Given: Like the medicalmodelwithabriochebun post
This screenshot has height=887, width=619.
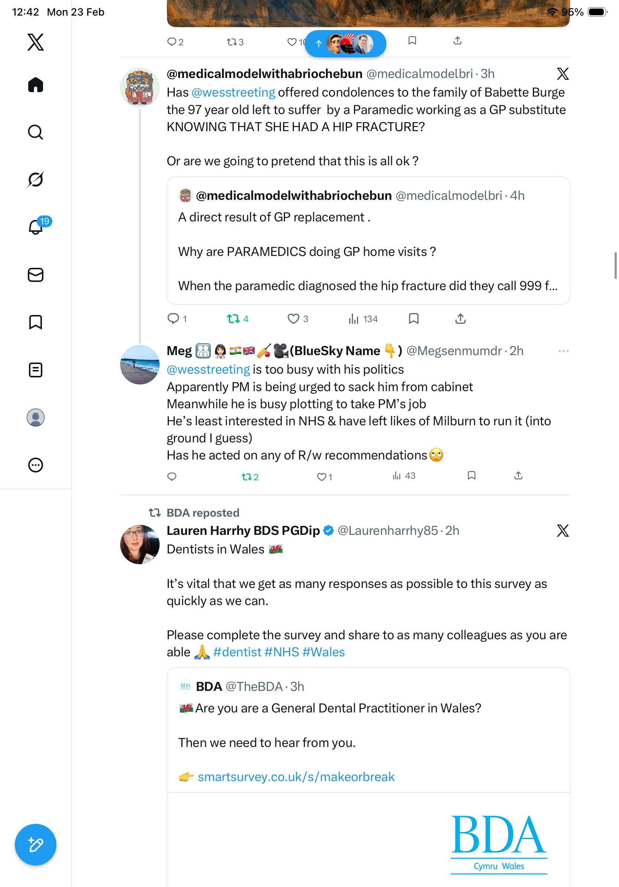Looking at the screenshot, I should point(293,319).
